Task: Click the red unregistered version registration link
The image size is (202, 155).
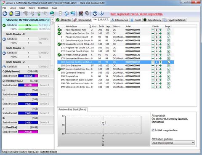Action: pyautogui.click(x=137, y=14)
